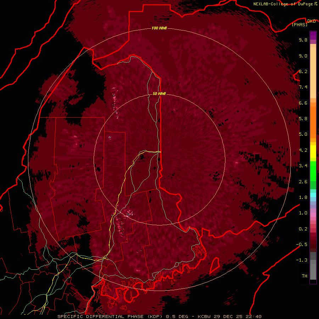319x319 pixels.
Task: Click the 7.4 scale label
Action: (303, 87)
